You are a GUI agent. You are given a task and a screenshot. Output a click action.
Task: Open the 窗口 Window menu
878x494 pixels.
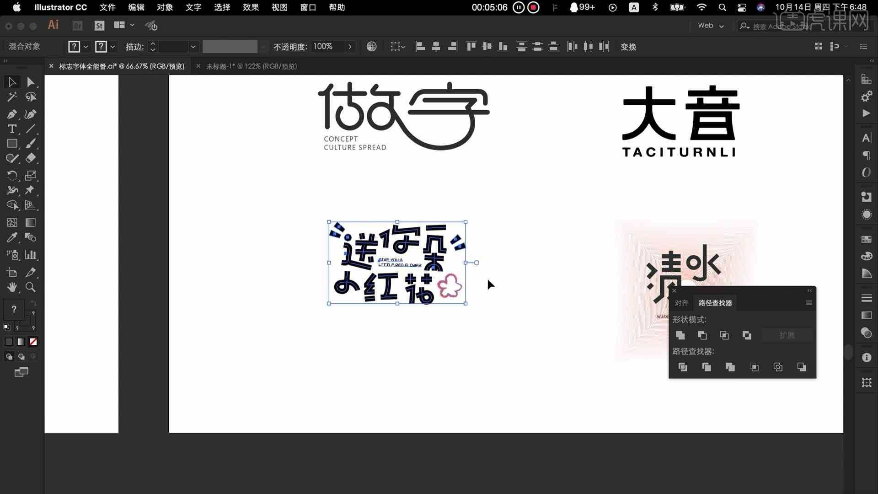tap(308, 7)
